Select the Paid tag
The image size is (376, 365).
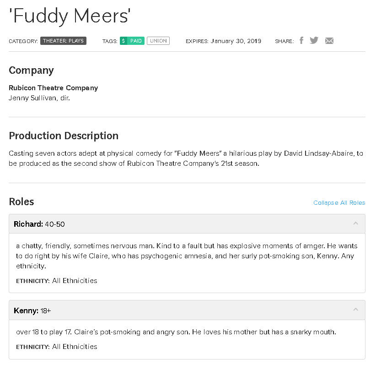tap(136, 41)
